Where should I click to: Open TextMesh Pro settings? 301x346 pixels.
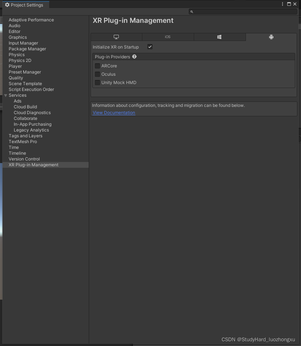pyautogui.click(x=23, y=141)
